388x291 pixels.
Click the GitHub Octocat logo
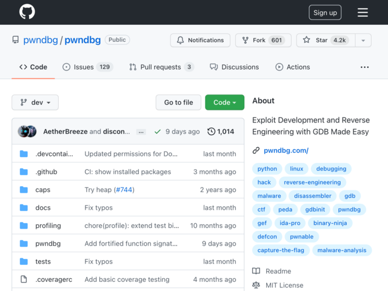pyautogui.click(x=27, y=12)
